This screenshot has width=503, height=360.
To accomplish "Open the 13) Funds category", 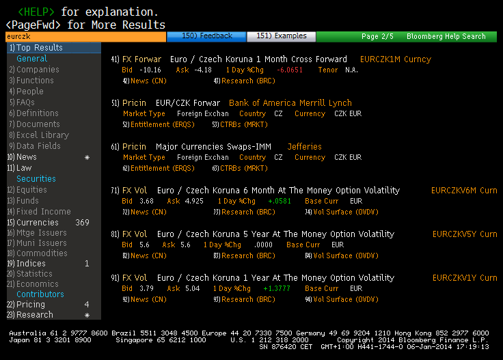I will [23, 201].
